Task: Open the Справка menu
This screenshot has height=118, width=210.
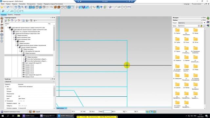Action: pyautogui.click(x=39, y=4)
